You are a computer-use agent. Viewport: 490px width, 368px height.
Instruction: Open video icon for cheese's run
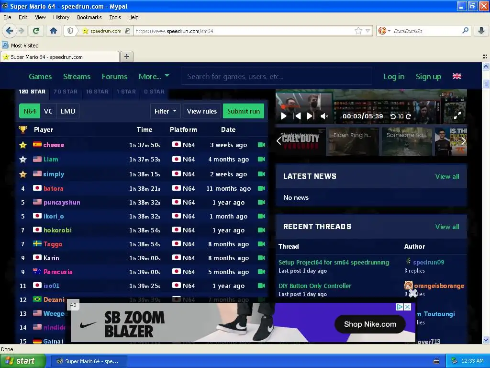tap(261, 145)
